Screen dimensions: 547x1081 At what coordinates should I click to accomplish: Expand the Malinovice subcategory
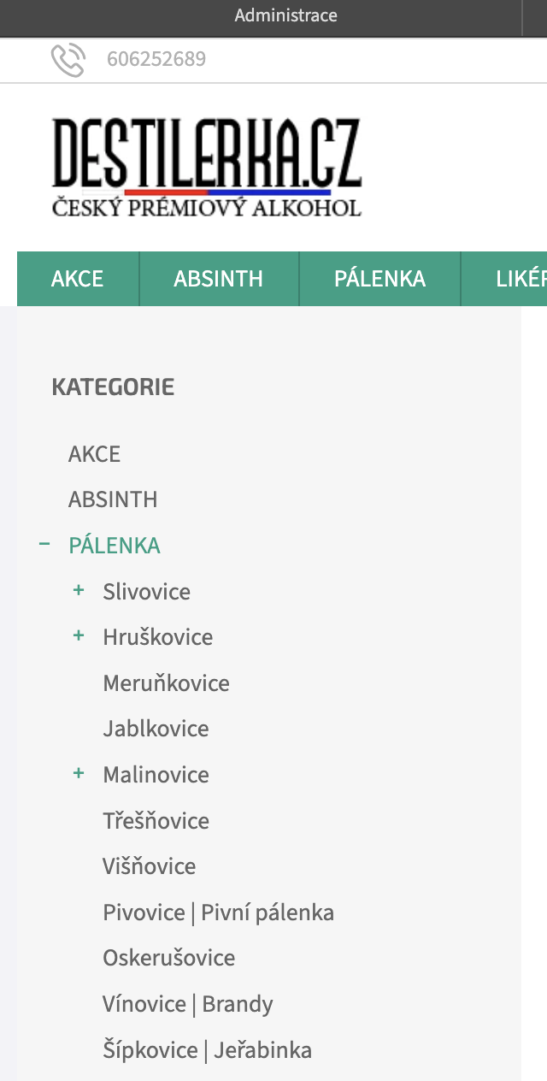point(79,773)
